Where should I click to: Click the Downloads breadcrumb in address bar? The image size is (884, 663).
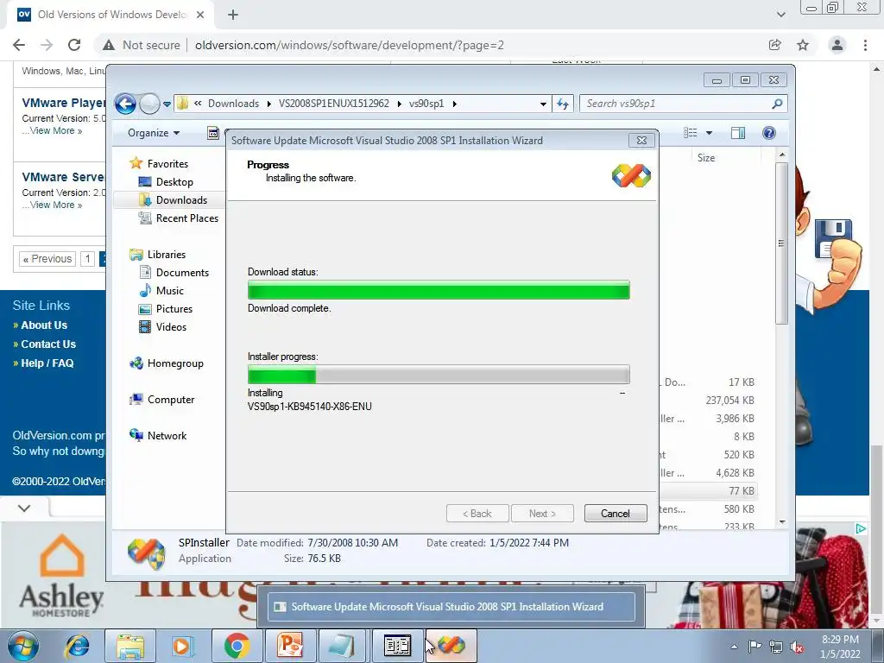pyautogui.click(x=233, y=104)
